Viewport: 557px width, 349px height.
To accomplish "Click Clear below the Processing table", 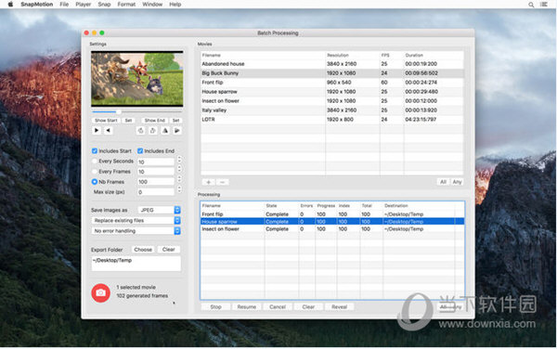I will pos(308,306).
